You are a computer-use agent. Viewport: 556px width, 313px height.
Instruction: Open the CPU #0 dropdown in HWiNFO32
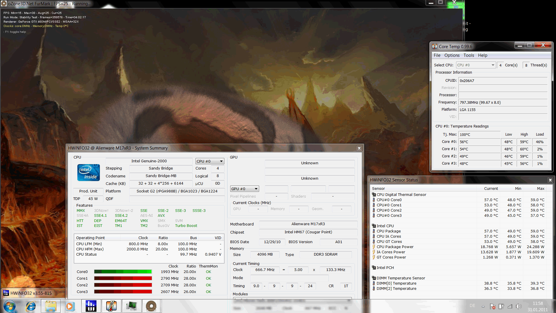point(210,161)
